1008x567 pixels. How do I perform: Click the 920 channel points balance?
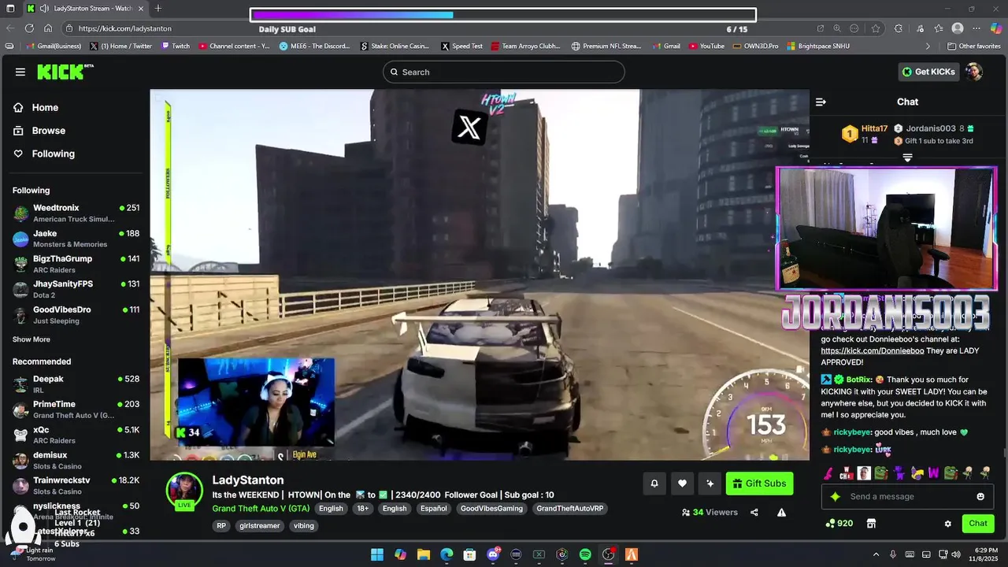point(839,523)
